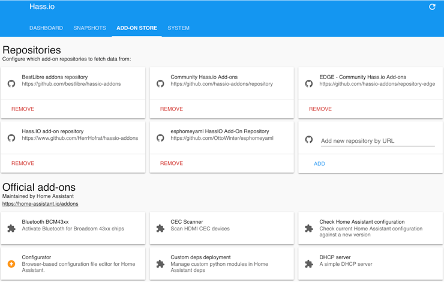Go to the System tab
444x282 pixels.
178,28
